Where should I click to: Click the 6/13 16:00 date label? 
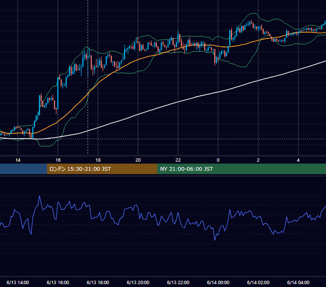pyautogui.click(x=58, y=282)
